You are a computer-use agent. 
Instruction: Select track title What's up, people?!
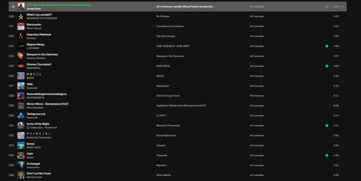click(39, 14)
